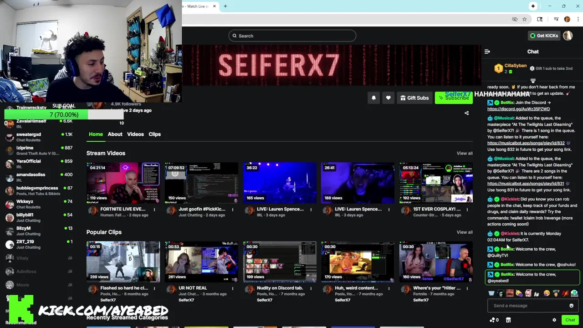Insert the green robot quick emote

[574, 293]
